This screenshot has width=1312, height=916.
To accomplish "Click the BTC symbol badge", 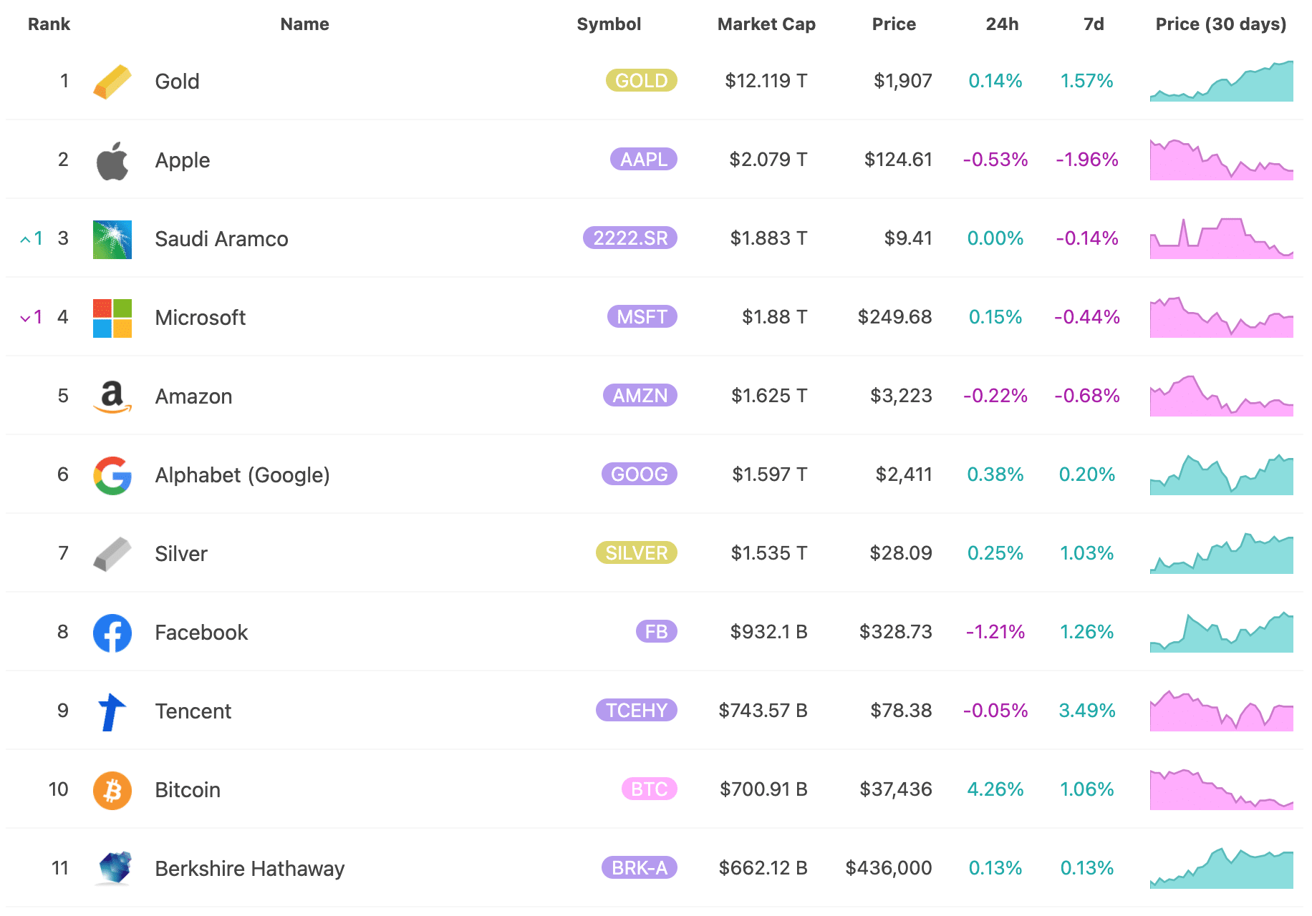I will click(x=649, y=789).
